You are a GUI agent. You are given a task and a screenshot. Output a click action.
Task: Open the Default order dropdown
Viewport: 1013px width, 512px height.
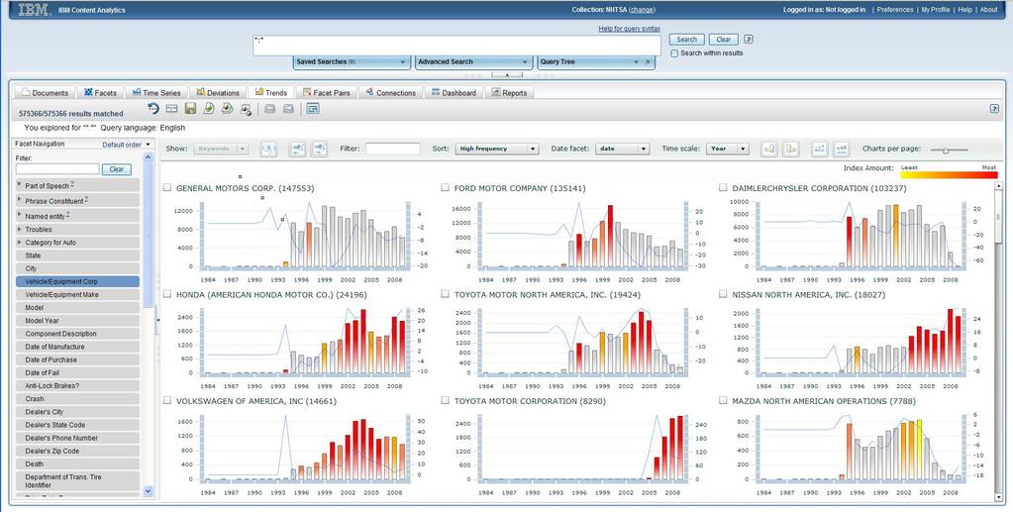(127, 145)
